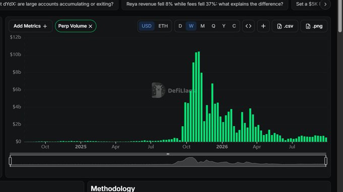
Task: Open the Reya revenue fell 8% prompt
Action: click(205, 4)
